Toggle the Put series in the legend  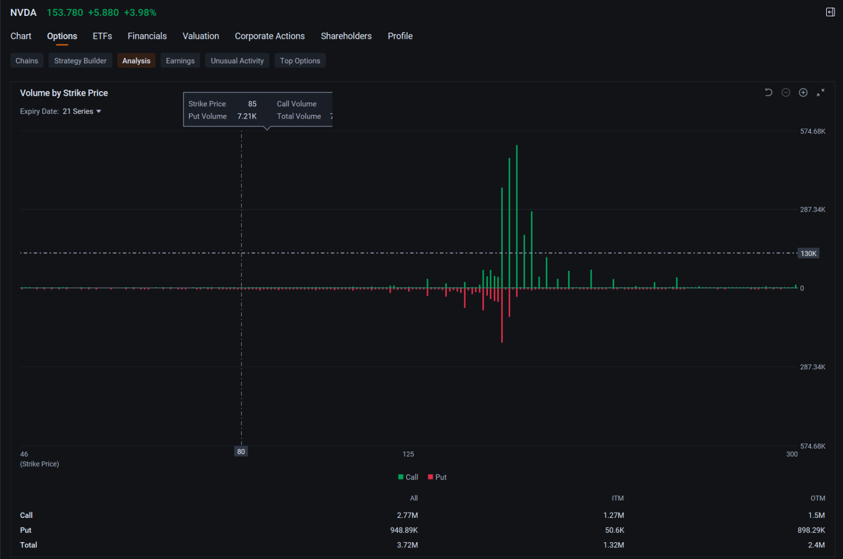pyautogui.click(x=437, y=477)
